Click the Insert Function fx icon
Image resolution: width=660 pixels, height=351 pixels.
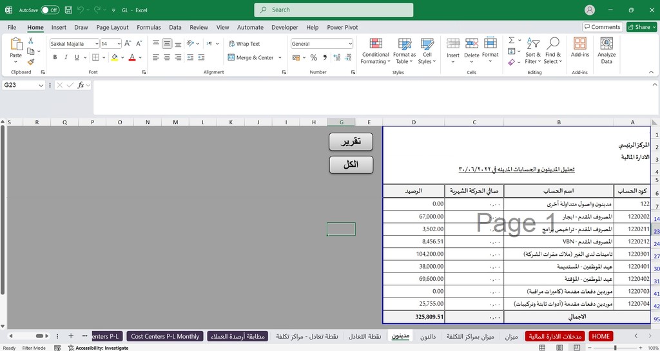pyautogui.click(x=81, y=85)
